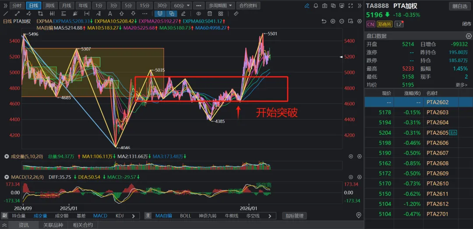Zoom in on the chart
This screenshot has height=229, width=473.
pyautogui.click(x=333, y=21)
